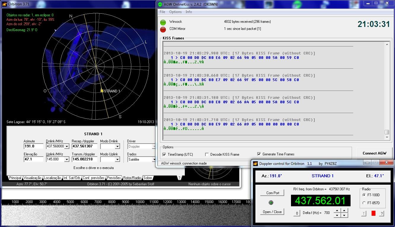Reset Delta f with the 0 button

click(x=297, y=213)
